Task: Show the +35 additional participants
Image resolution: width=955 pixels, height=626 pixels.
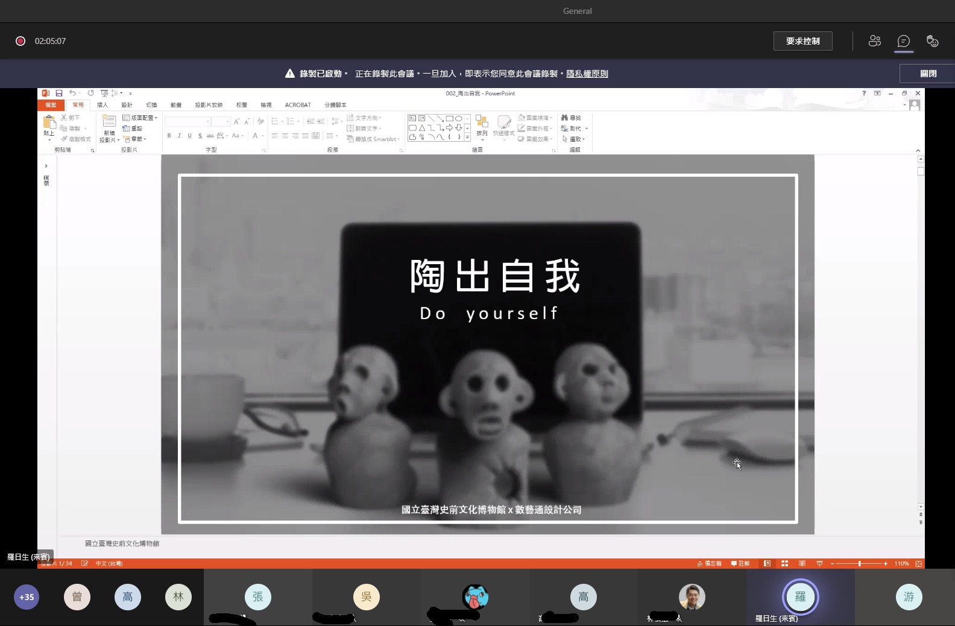Action: 27,597
